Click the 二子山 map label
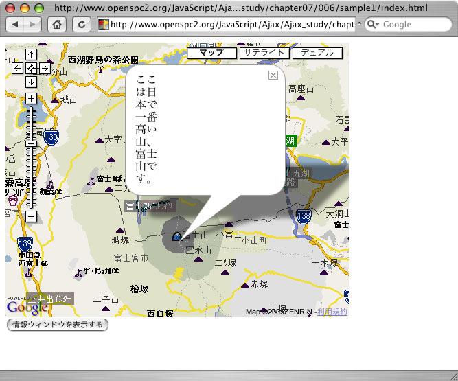 [106, 299]
